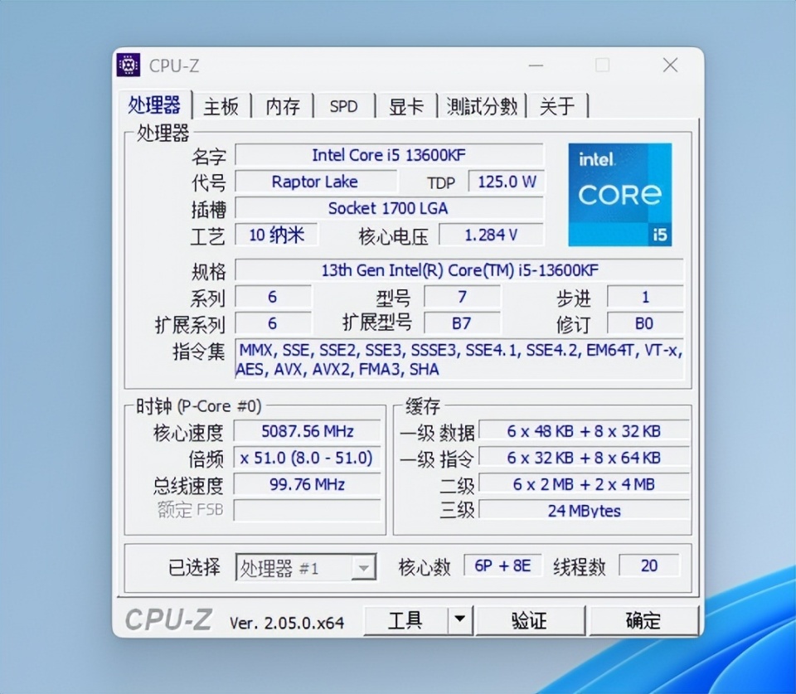Viewport: 796px width, 694px height.
Task: Click the TDP value field showing 125.0 W
Action: coord(506,182)
